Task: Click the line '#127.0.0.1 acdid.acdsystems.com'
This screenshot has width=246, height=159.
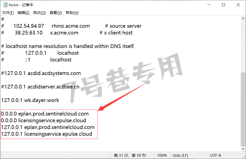Action: pyautogui.click(x=41, y=73)
